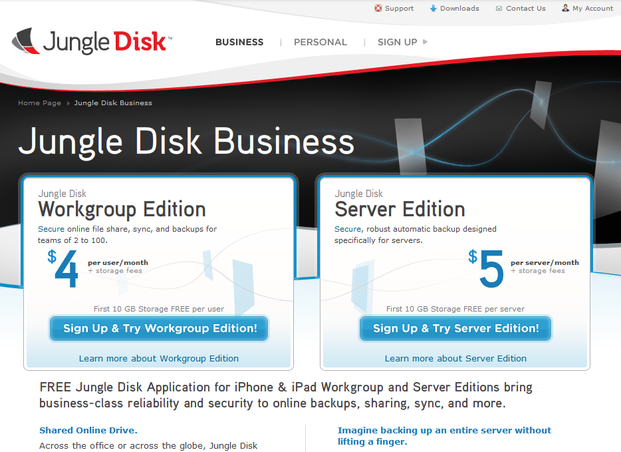Click the Support lifebuoy icon
This screenshot has width=621, height=452.
[378, 8]
